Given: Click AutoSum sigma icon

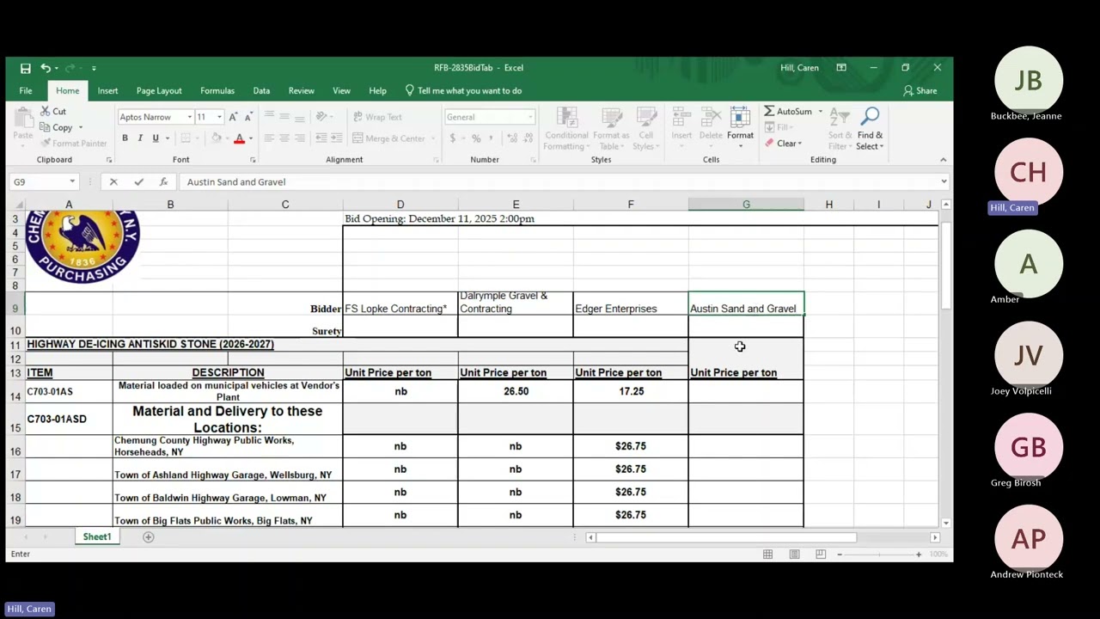Looking at the screenshot, I should tap(769, 111).
